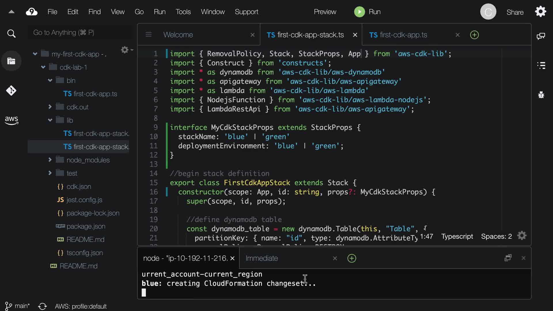Image resolution: width=553 pixels, height=311 pixels.
Task: Click the Share button
Action: 515,12
